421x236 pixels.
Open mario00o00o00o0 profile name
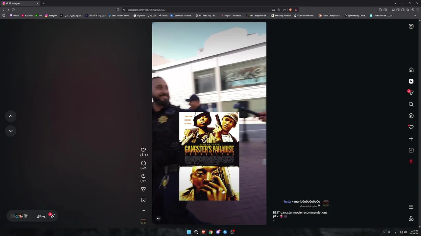307,202
